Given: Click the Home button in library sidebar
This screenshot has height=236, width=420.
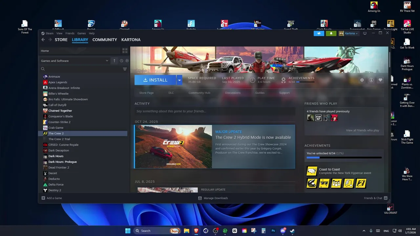Looking at the screenshot, I should (79, 51).
